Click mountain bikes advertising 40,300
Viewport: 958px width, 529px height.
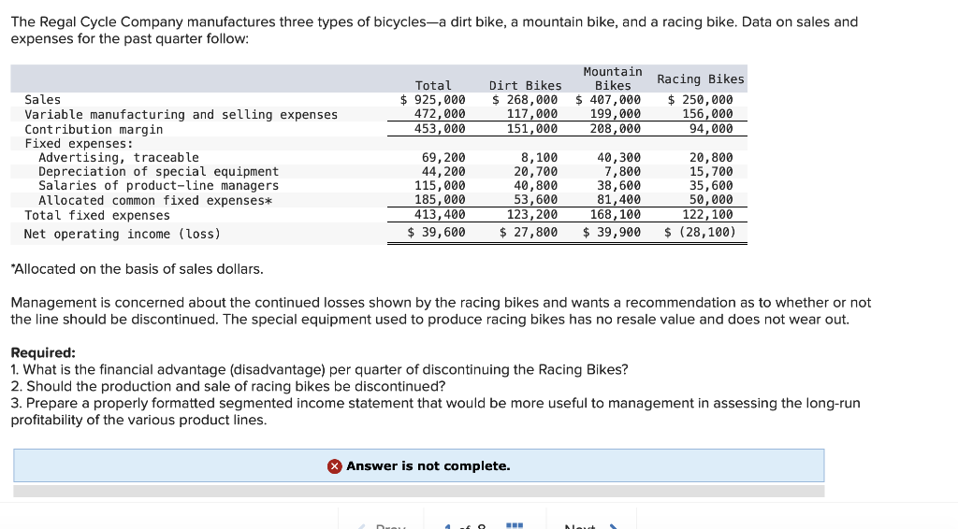tap(619, 157)
